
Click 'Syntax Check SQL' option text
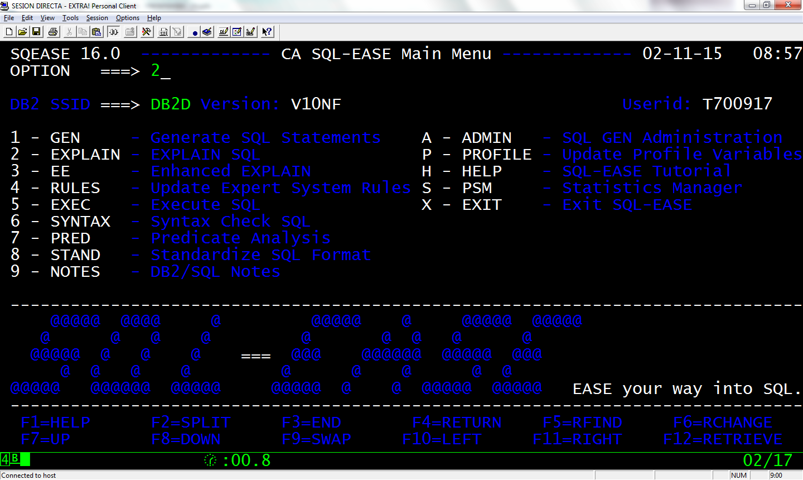[x=231, y=222]
